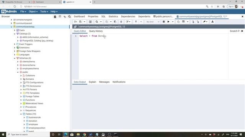Open the filter options dropdown arrow

pyautogui.click(x=141, y=22)
